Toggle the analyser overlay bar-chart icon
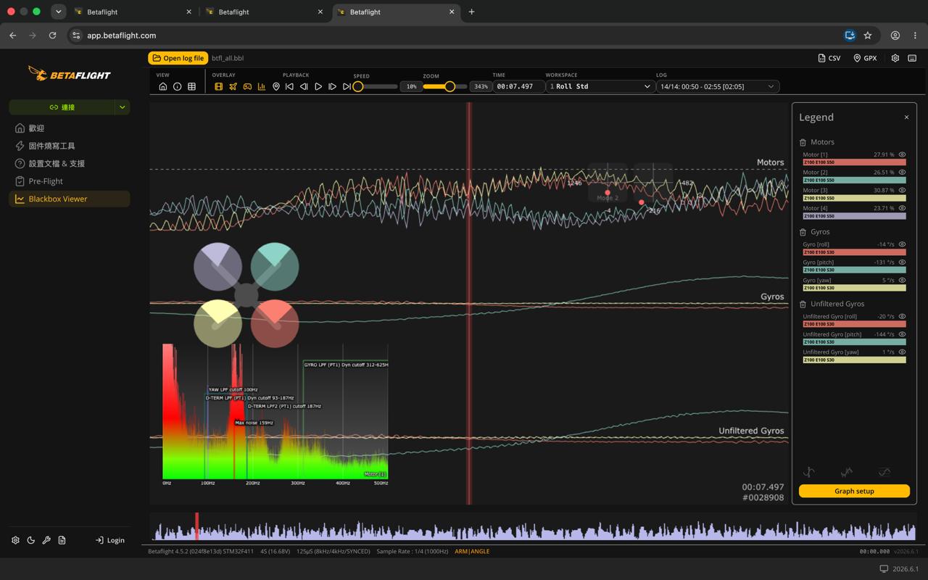This screenshot has width=928, height=580. click(x=261, y=86)
